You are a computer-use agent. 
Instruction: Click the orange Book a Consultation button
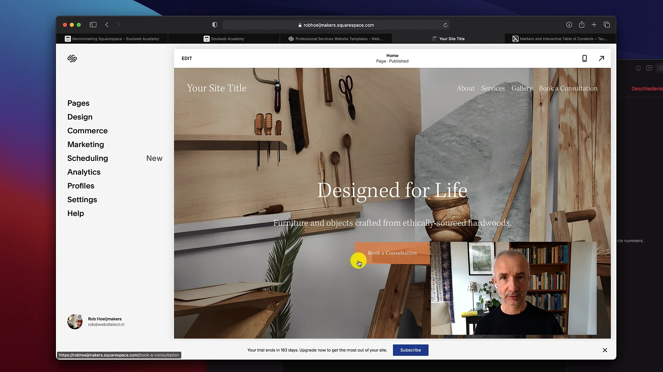(392, 253)
